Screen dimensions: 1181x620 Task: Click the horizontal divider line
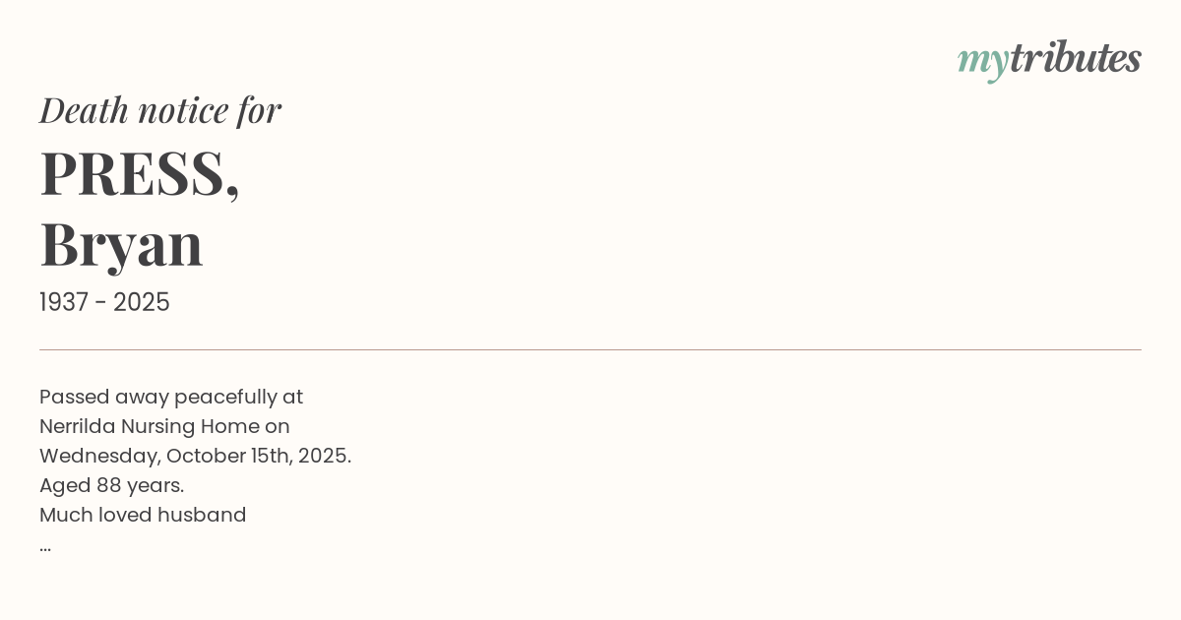590,349
